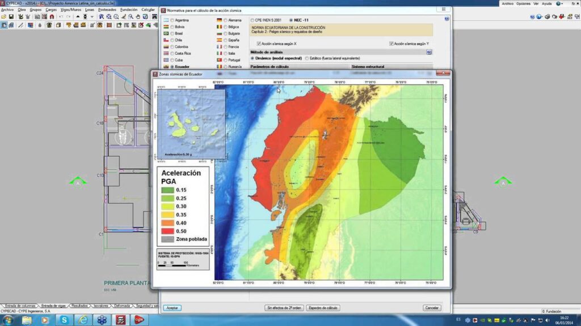Click the blue help icon beside Método de análisis
Image resolution: width=581 pixels, height=326 pixels.
point(430,52)
